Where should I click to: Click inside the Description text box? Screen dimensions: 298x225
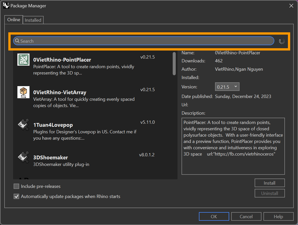(233, 146)
